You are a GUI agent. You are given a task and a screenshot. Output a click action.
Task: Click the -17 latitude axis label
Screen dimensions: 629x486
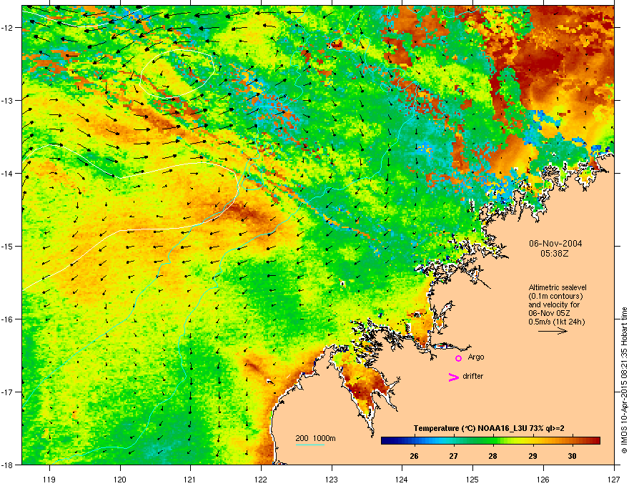point(7,392)
